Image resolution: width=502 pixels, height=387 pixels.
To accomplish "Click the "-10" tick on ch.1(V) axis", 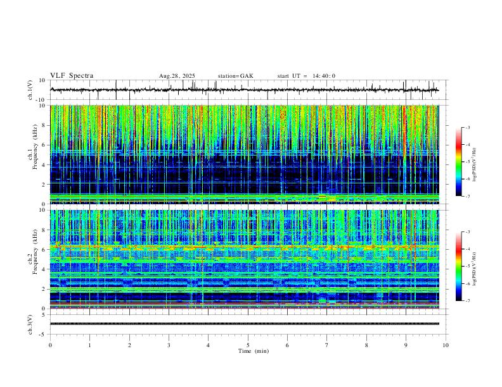I will coord(41,100).
